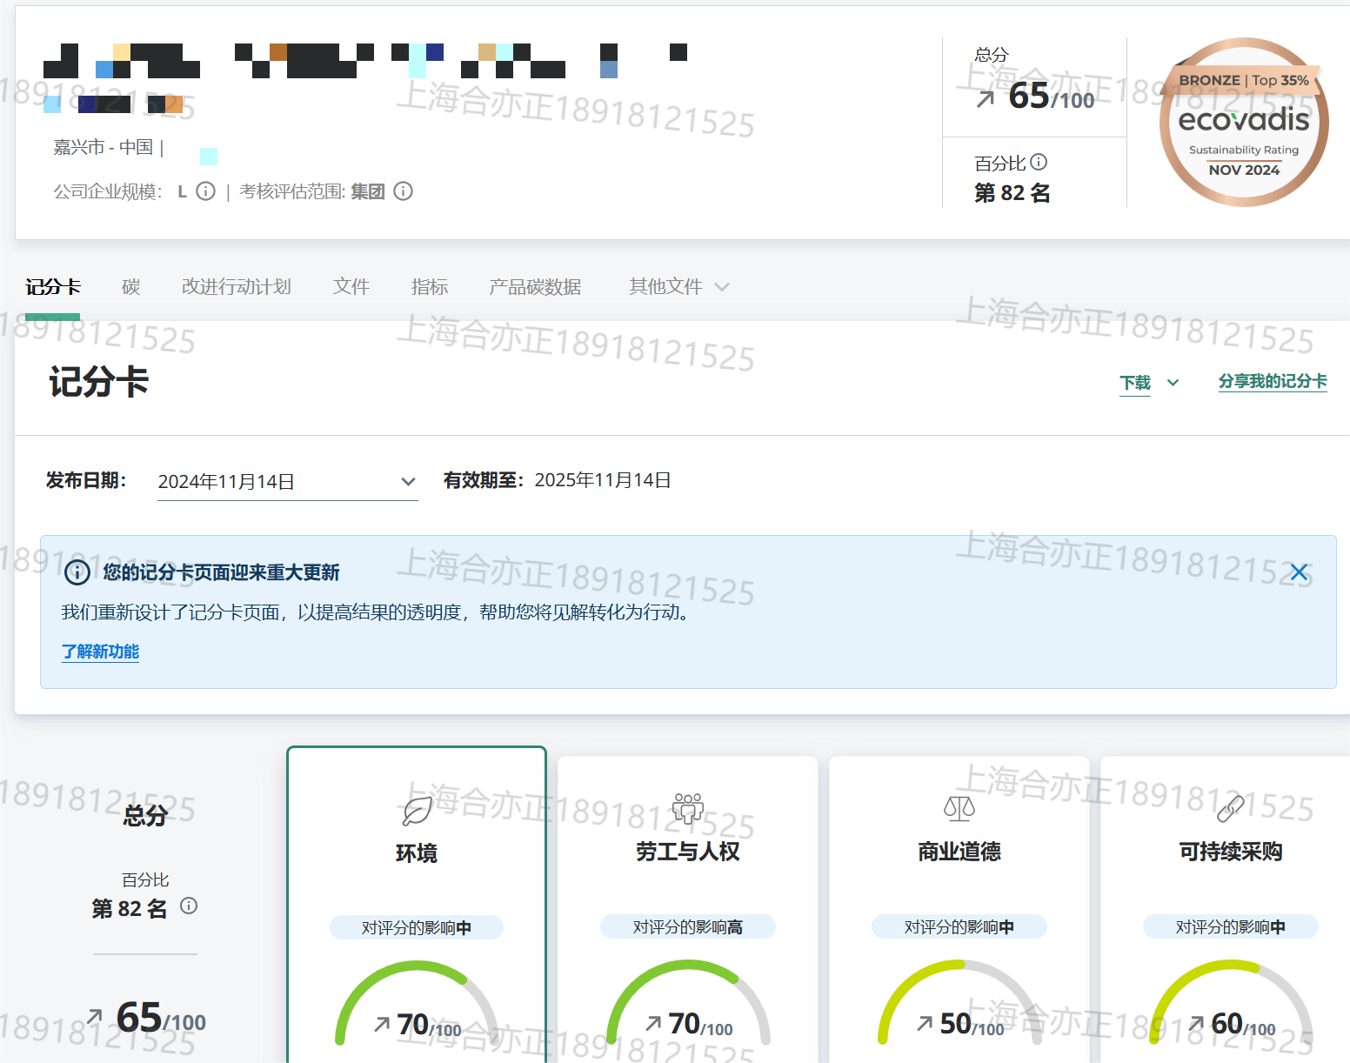Dismiss the scorecard update notification banner
This screenshot has width=1350, height=1063.
tap(1299, 572)
